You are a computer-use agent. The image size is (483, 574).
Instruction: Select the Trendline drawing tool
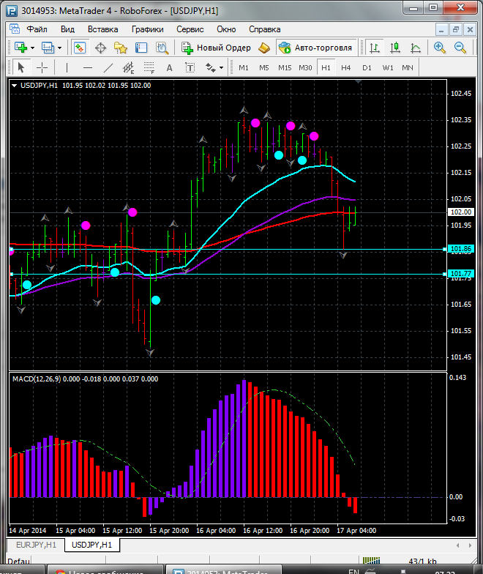[x=108, y=67]
